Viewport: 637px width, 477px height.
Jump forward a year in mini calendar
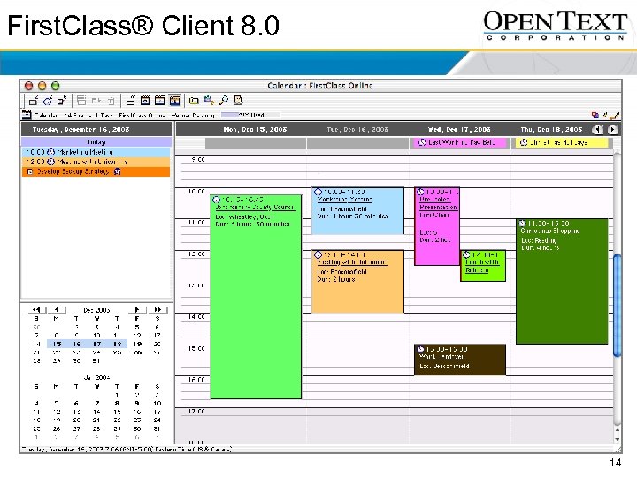[157, 309]
